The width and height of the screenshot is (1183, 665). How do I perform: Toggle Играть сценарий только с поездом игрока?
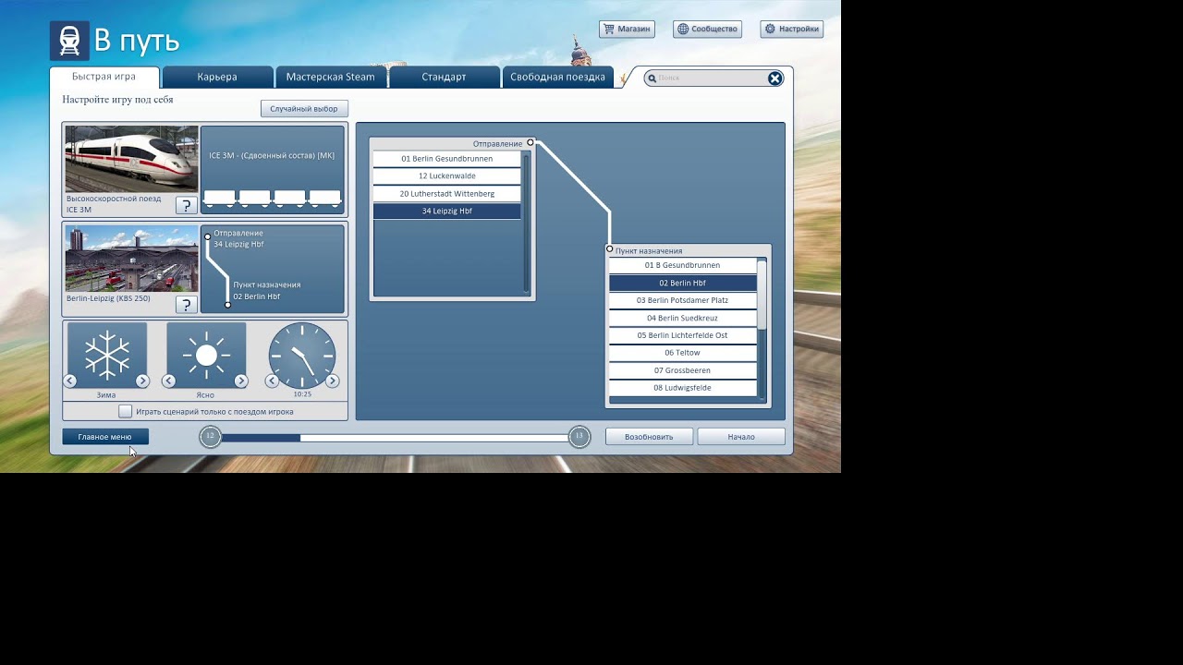click(x=126, y=411)
